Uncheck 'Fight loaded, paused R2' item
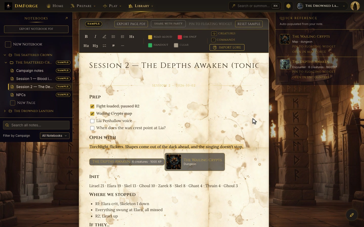 (x=92, y=106)
